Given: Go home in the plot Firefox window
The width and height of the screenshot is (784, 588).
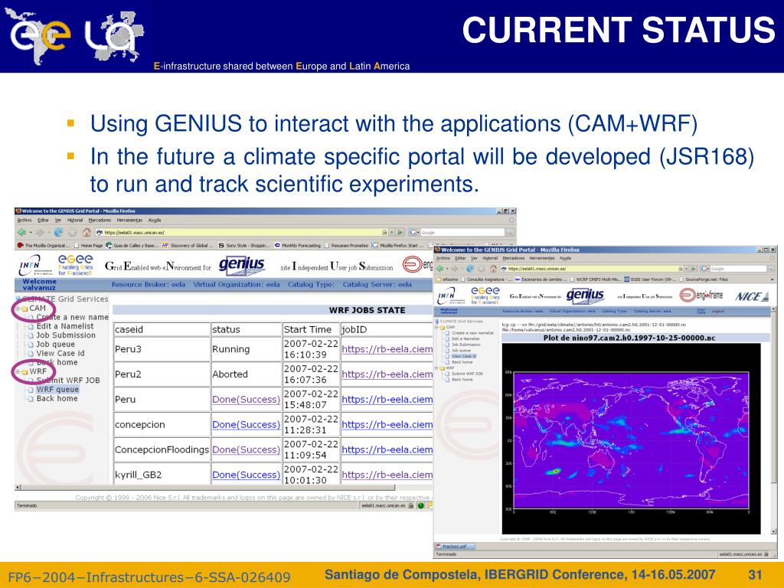Looking at the screenshot, I should tap(493, 269).
